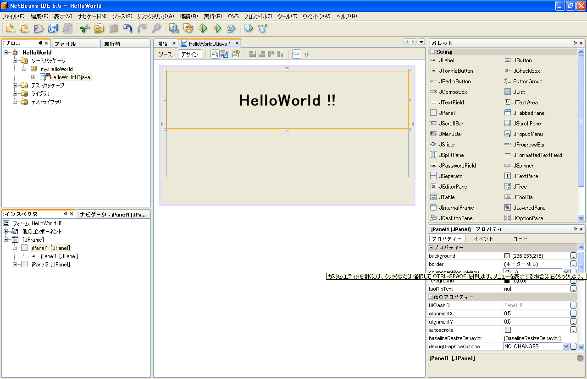Click the background color swatch
587x379 pixels.
coord(507,256)
